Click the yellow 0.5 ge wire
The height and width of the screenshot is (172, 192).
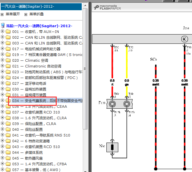(x=127, y=62)
